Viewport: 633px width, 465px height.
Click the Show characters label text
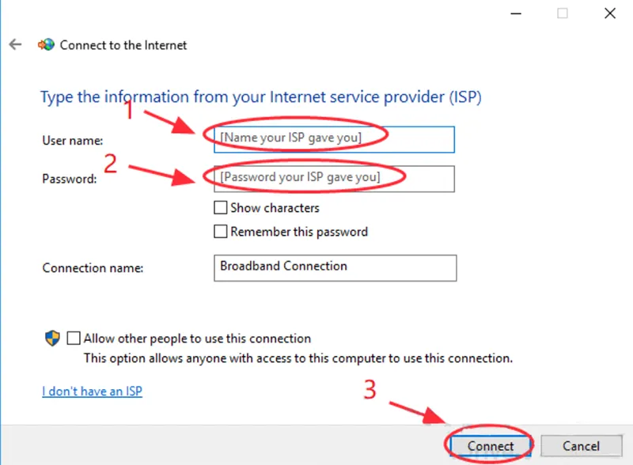[x=271, y=208]
